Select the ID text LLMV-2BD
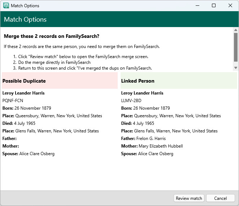Screen dimensions: 239x206 (131, 101)
